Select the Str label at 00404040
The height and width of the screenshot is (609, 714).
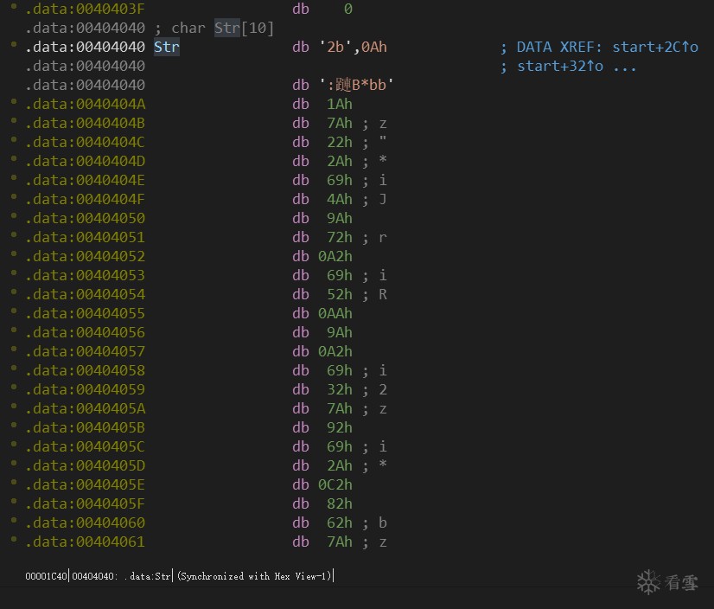click(x=167, y=47)
